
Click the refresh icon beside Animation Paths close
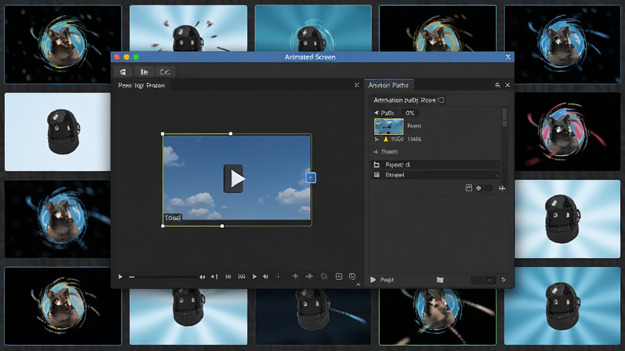[x=497, y=85]
